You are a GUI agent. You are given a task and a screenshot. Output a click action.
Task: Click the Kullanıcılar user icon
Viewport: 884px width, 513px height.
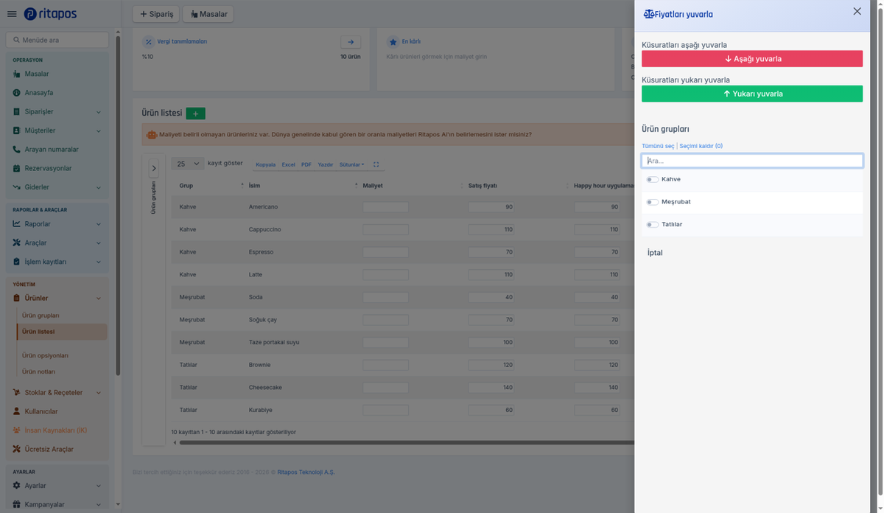tap(17, 411)
